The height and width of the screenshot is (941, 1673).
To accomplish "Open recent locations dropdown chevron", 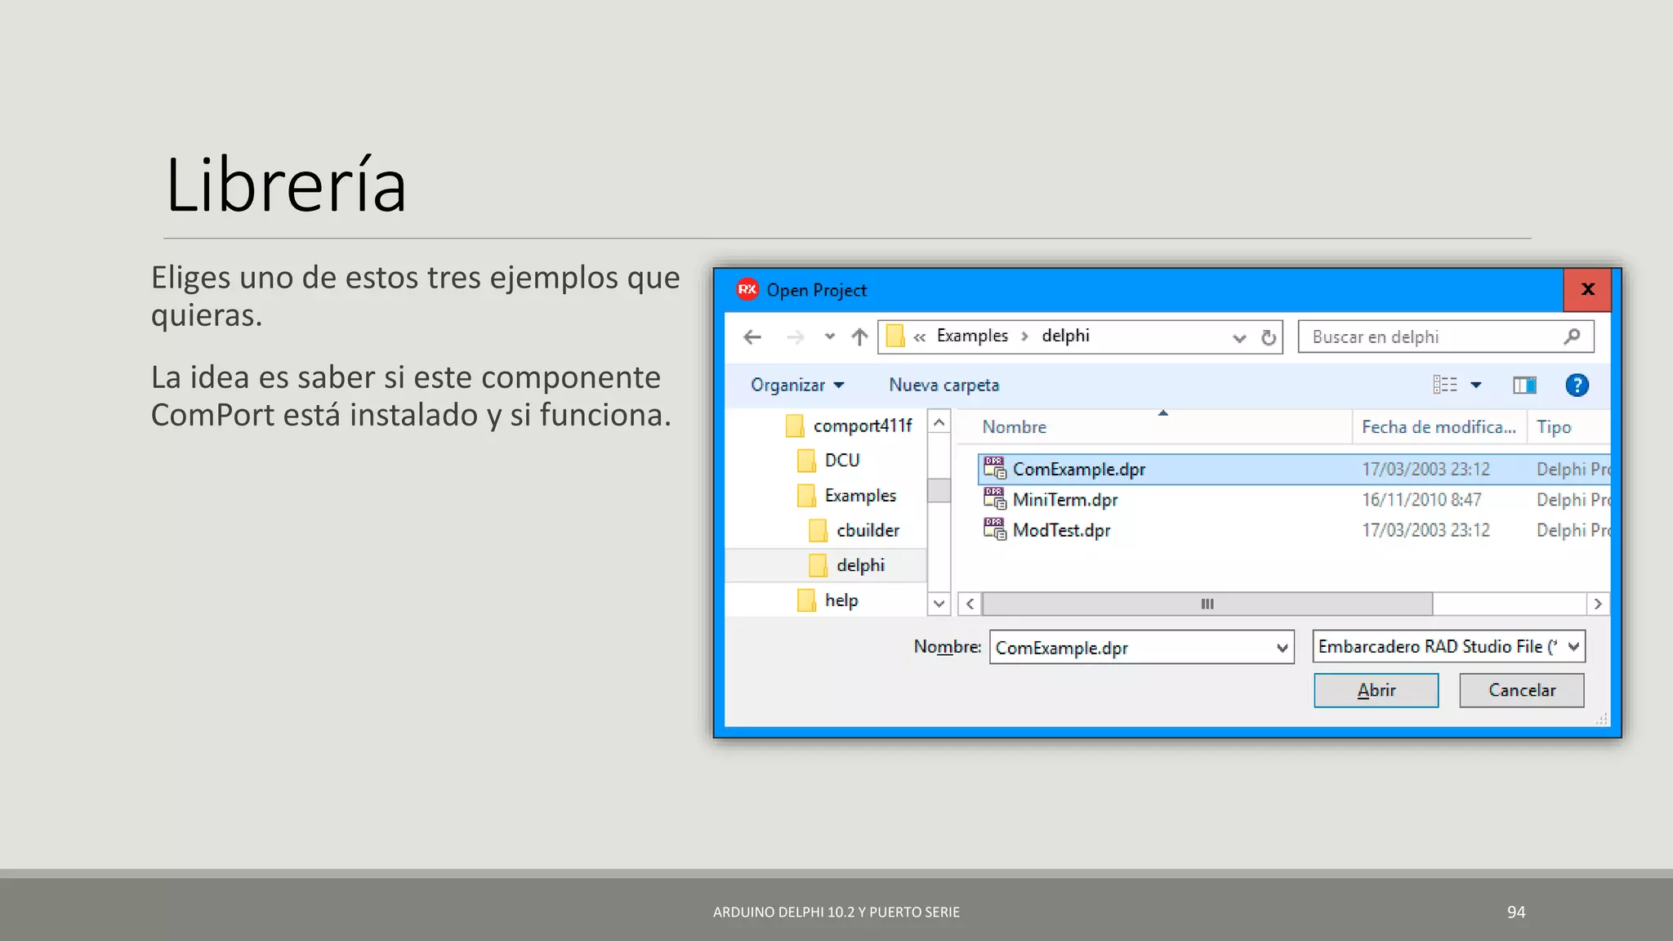I will (830, 337).
